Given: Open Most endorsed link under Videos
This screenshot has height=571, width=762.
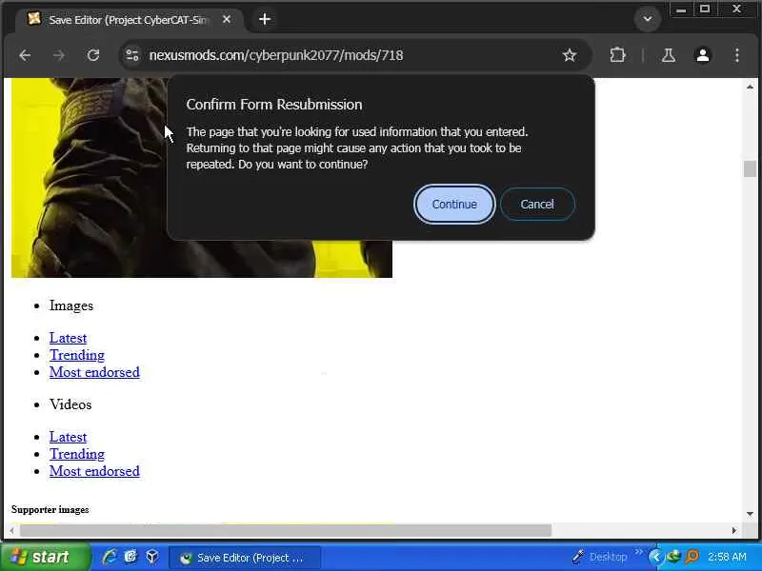Looking at the screenshot, I should pos(94,471).
